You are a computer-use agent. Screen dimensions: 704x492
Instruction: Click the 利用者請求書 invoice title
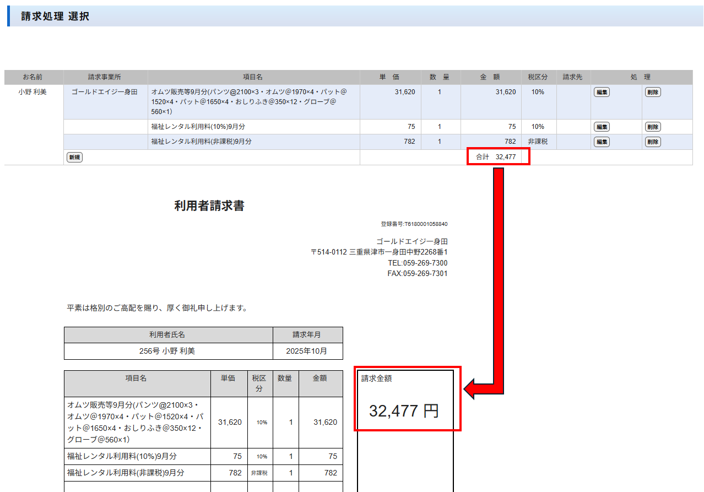(209, 206)
